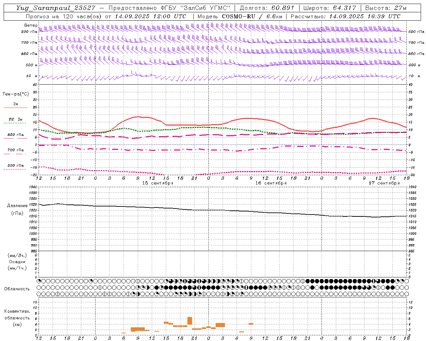
Task: Click the (мм/3ч.) precipitation unit label
Action: [x=17, y=255]
